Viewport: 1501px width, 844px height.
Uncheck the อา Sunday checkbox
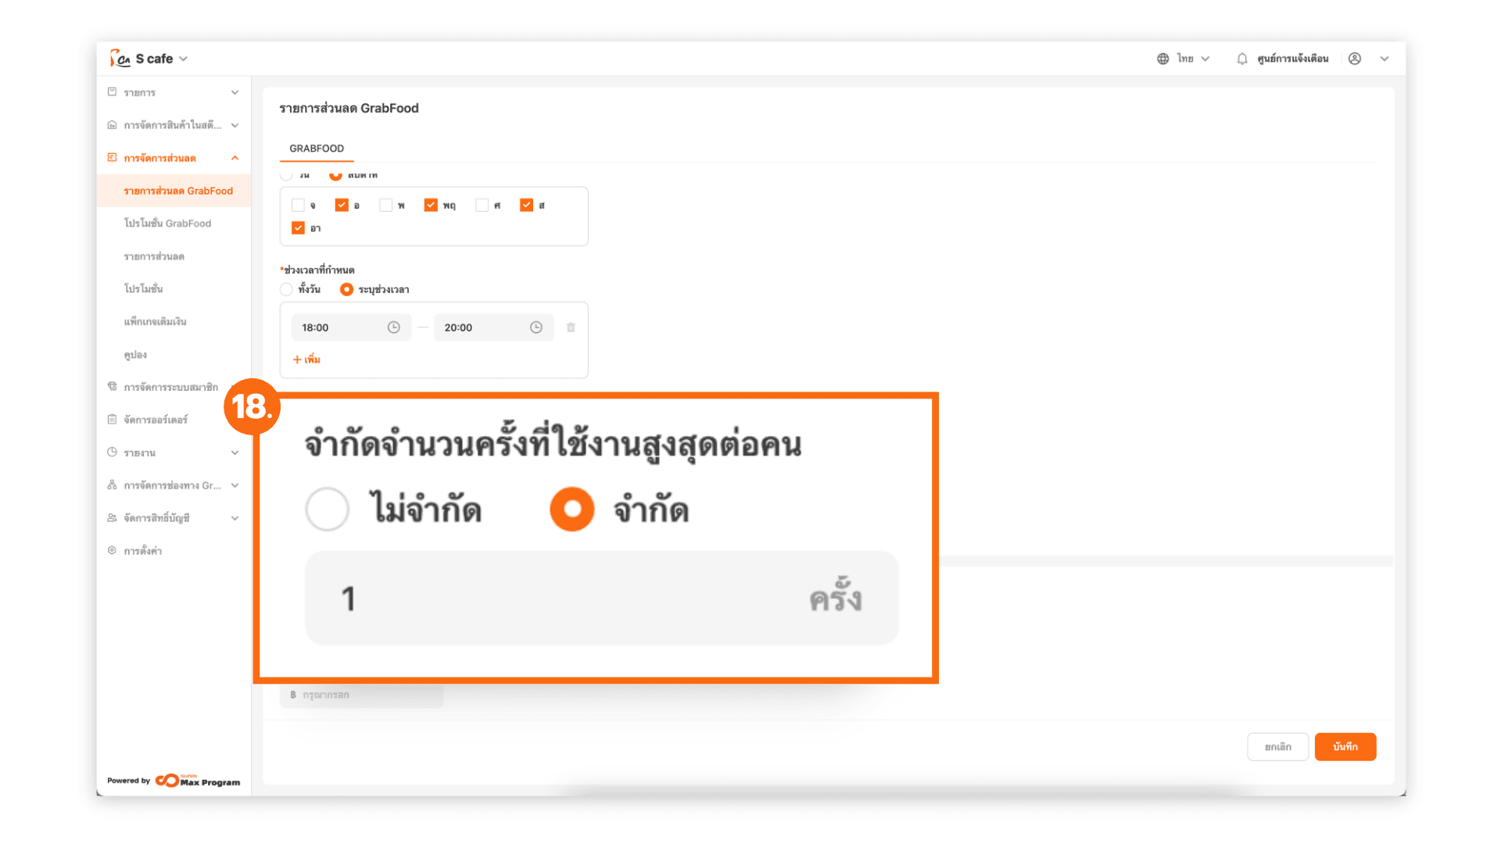[x=298, y=228]
